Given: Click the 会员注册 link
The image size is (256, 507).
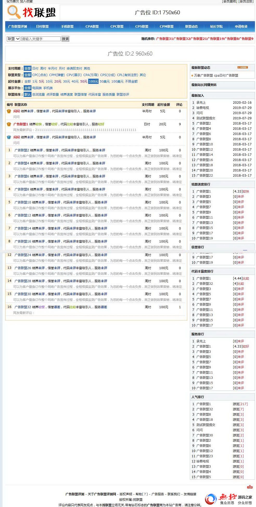Looking at the screenshot, I should pyautogui.click(x=246, y=1).
